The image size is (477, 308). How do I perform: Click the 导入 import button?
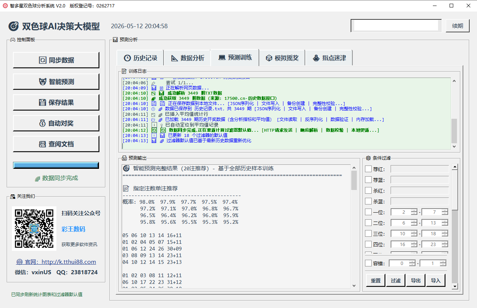pyautogui.click(x=436, y=281)
